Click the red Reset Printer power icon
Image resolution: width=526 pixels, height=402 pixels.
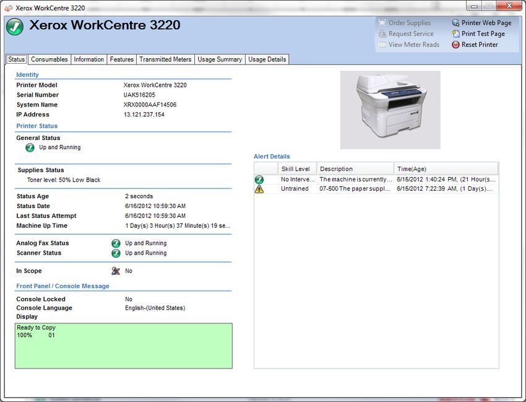point(455,45)
